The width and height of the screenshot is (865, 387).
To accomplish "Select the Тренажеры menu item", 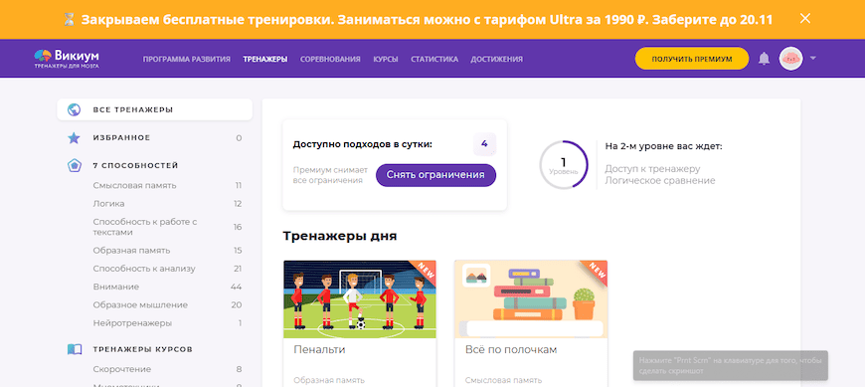I will point(265,59).
